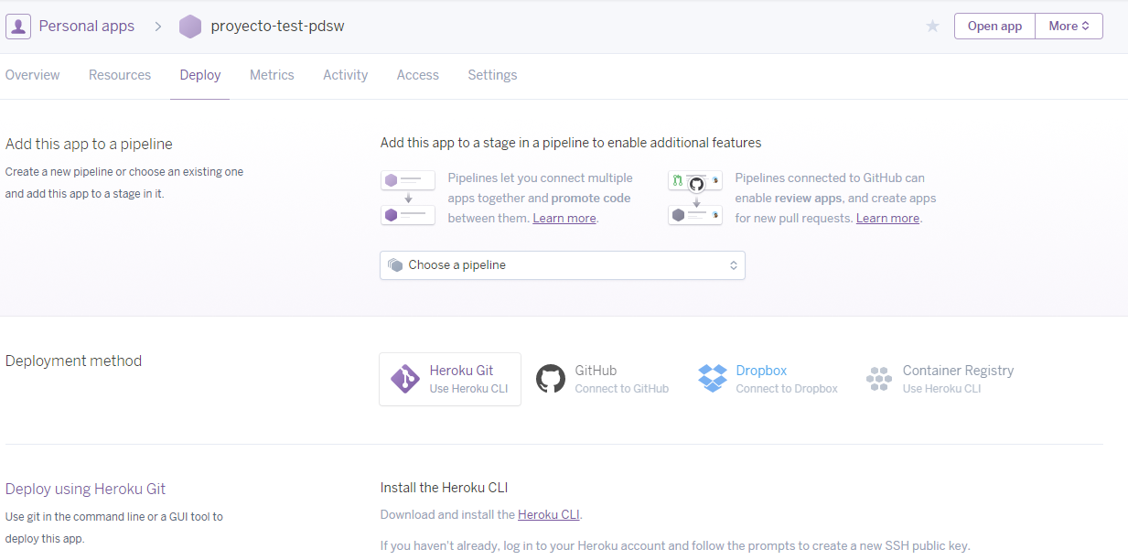This screenshot has width=1128, height=560.
Task: Click the Dropbox logo icon
Action: [713, 379]
